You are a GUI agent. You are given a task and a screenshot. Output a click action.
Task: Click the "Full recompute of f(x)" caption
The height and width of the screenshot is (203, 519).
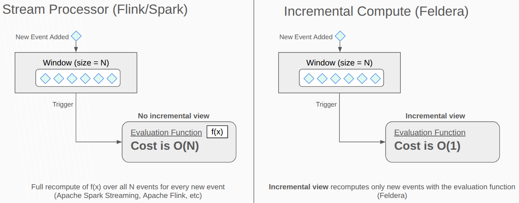point(128,187)
